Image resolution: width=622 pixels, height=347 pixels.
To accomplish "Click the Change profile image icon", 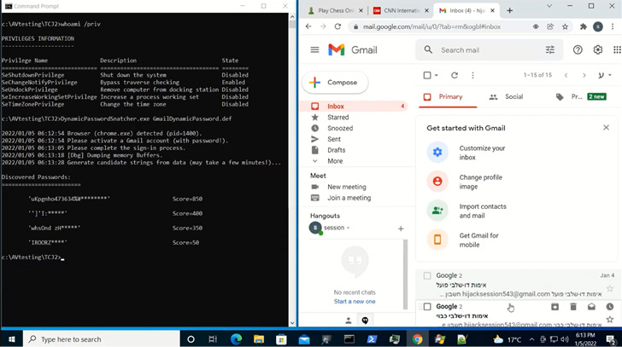I will click(x=437, y=182).
